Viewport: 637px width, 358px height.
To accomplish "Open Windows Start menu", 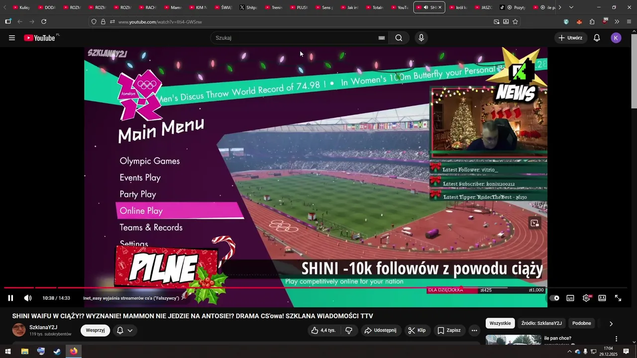I will (x=8, y=352).
